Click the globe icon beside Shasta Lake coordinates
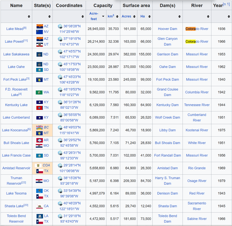 [60, 203]
